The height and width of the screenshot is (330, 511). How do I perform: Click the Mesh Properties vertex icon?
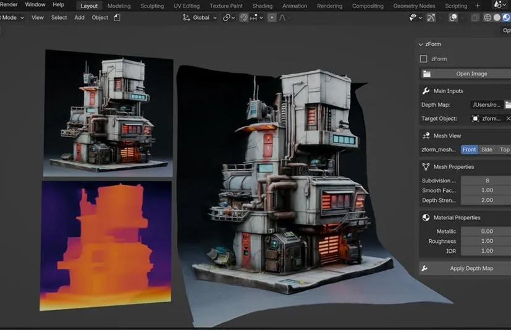[426, 167]
